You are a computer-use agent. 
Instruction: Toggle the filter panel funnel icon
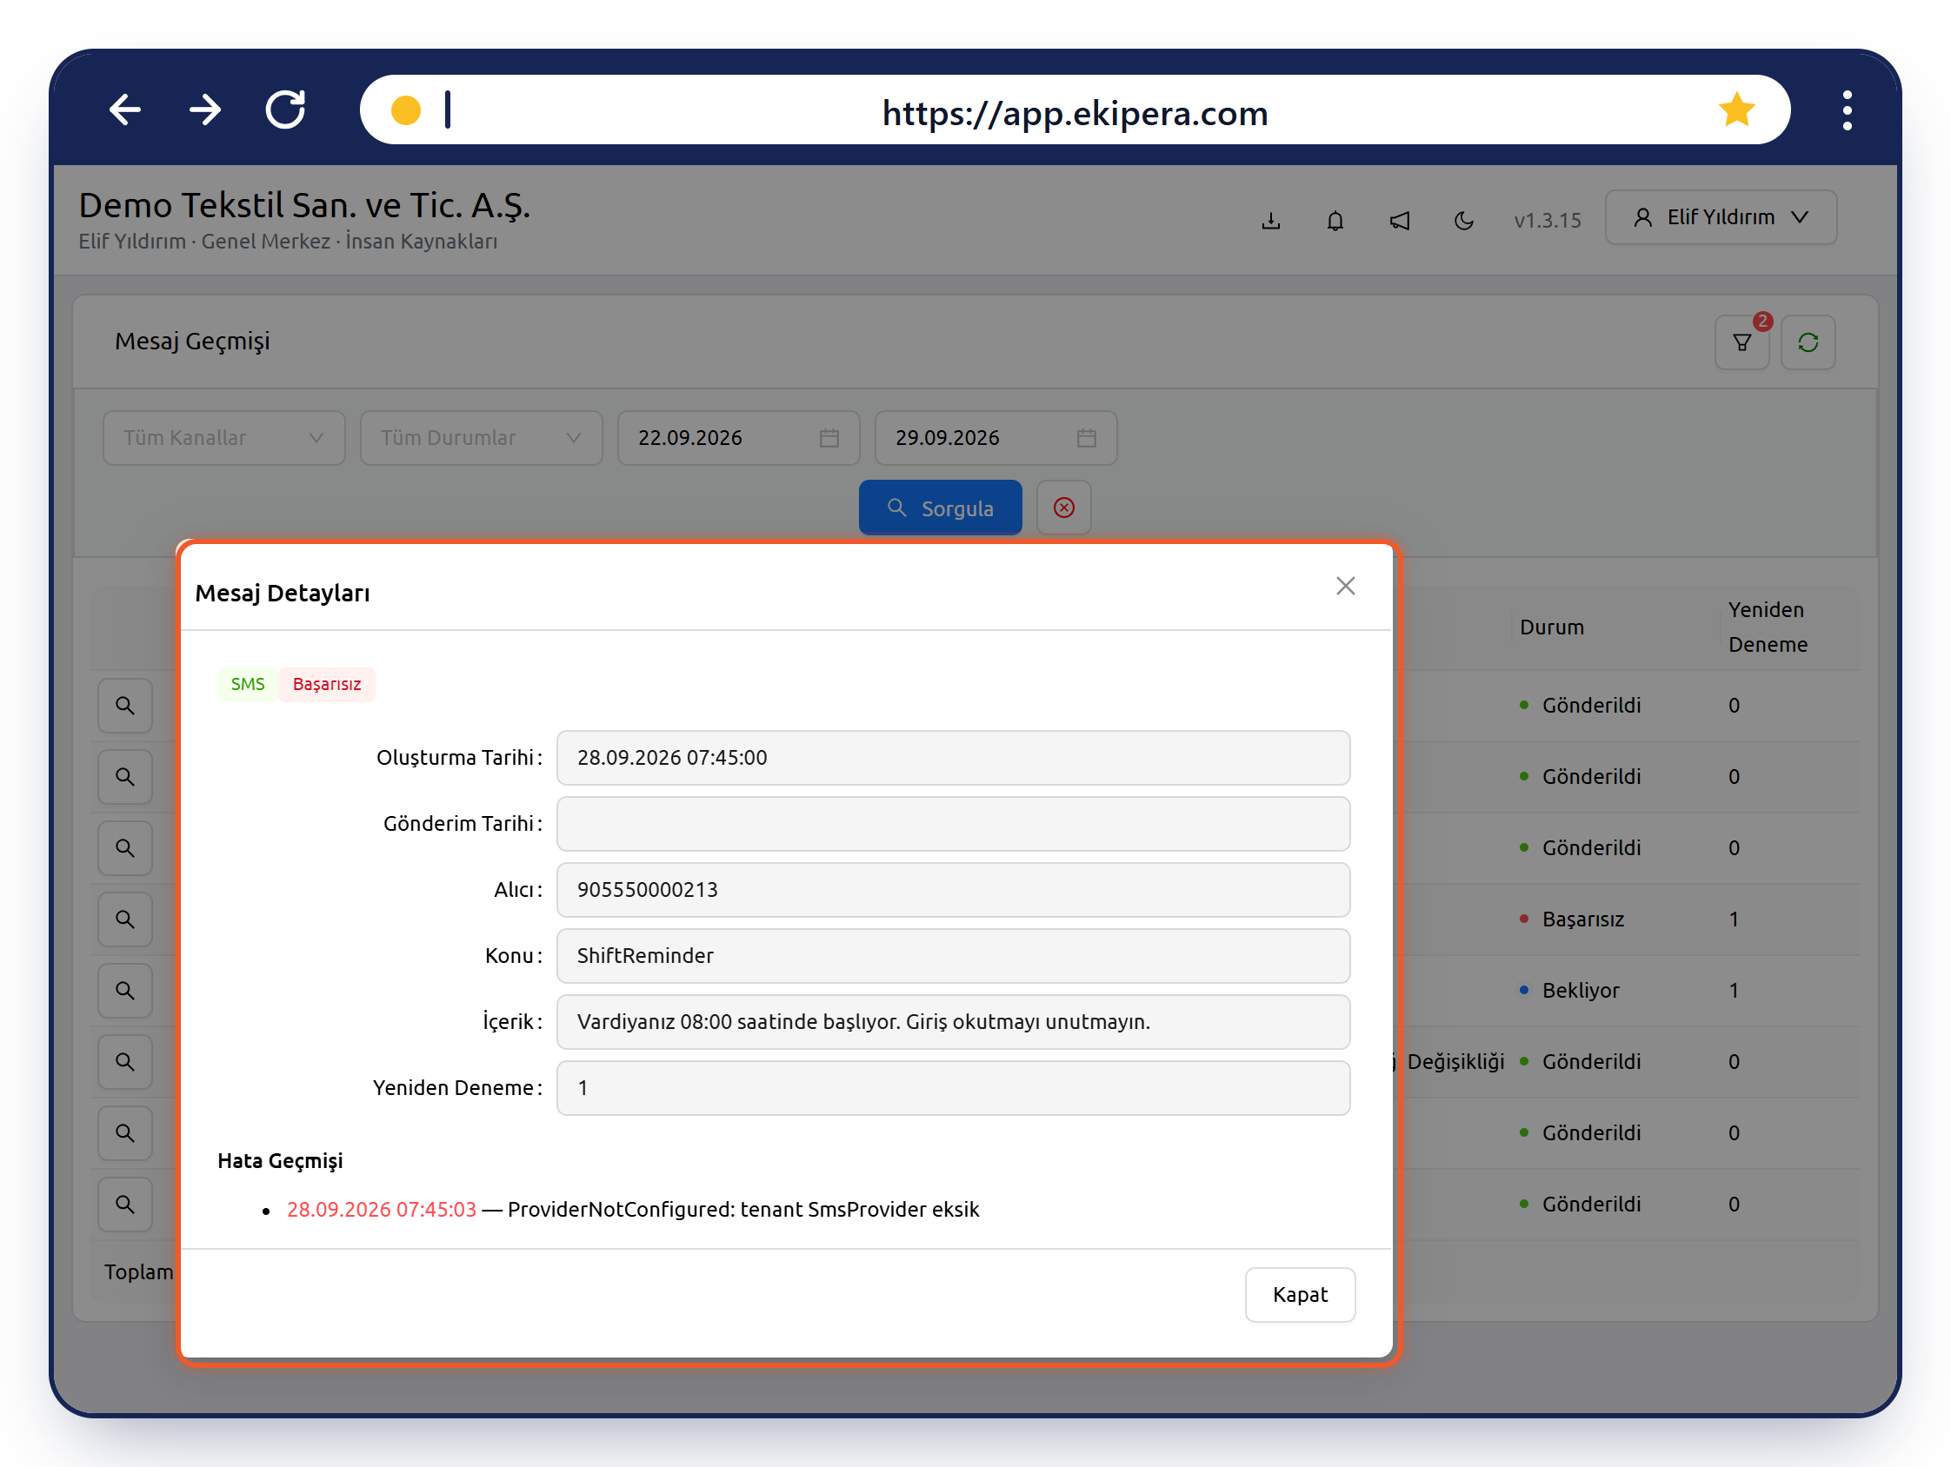(1741, 342)
